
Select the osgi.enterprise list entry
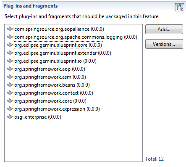[x=38, y=117]
